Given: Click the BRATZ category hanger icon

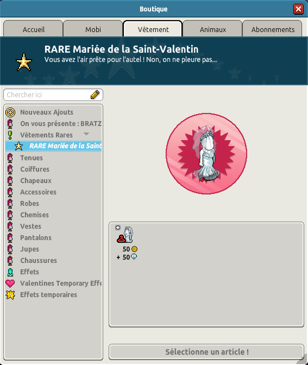Looking at the screenshot, I should point(10,124).
